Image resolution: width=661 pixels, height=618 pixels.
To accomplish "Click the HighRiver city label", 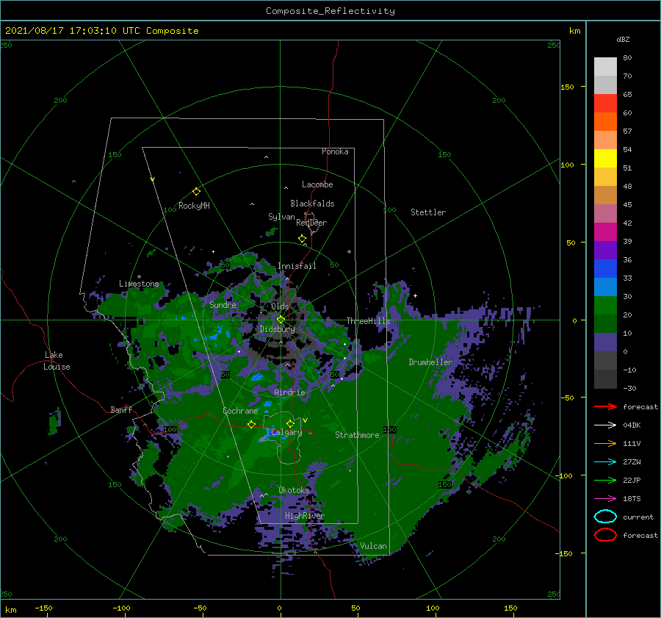I will pos(305,516).
